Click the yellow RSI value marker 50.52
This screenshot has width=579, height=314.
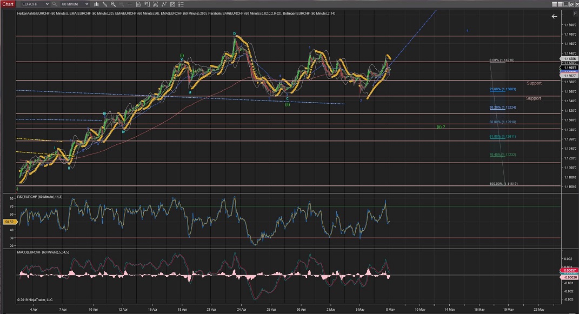(8, 222)
